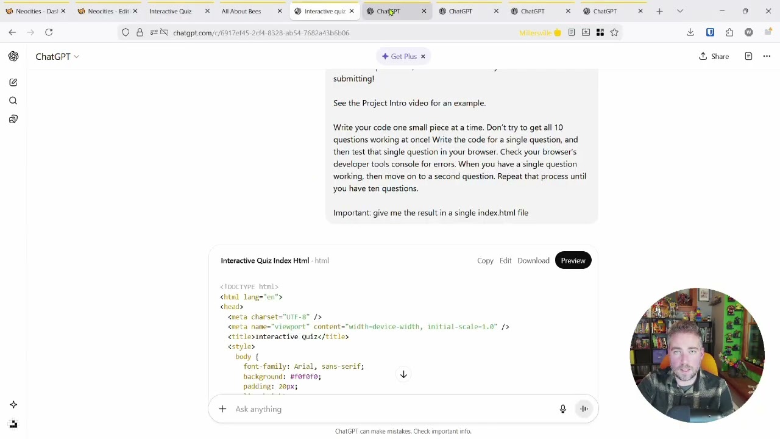This screenshot has width=780, height=439.
Task: Open the extensions puzzle-piece menu
Action: click(729, 32)
